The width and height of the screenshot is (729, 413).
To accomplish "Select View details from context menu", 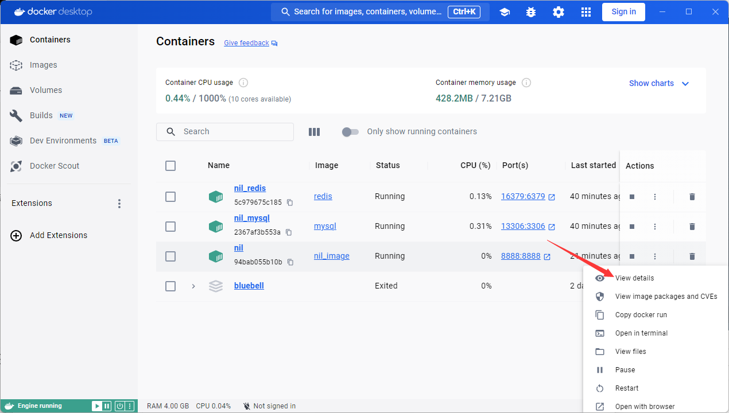I will click(634, 278).
